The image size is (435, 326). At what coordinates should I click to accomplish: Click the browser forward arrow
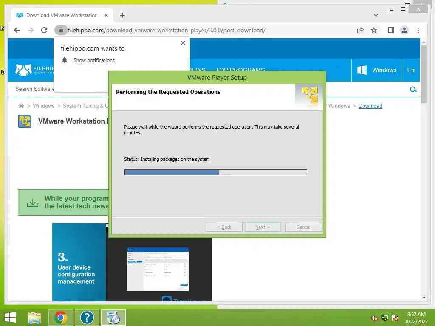click(31, 30)
